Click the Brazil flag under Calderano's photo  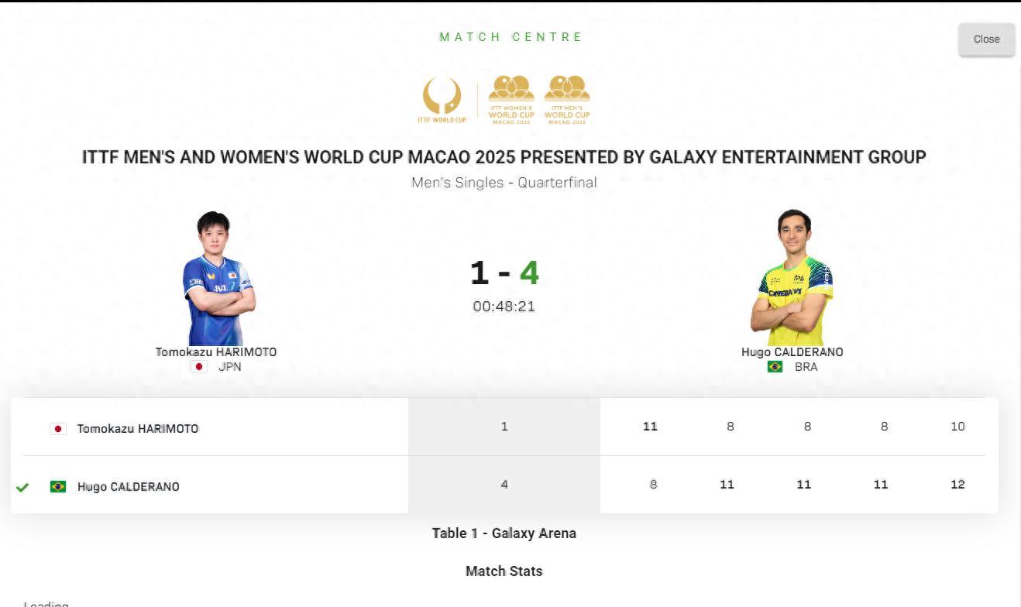[x=775, y=367]
